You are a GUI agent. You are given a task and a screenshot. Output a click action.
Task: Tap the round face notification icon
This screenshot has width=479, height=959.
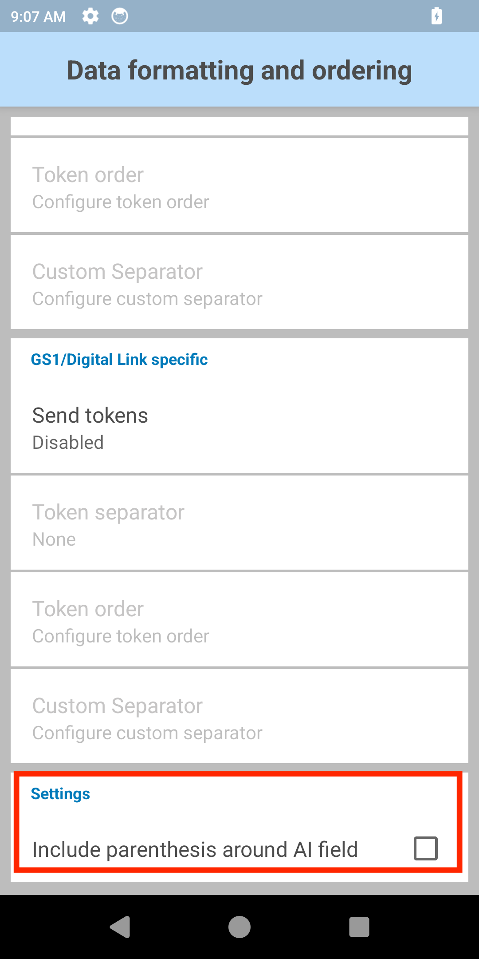tap(119, 16)
